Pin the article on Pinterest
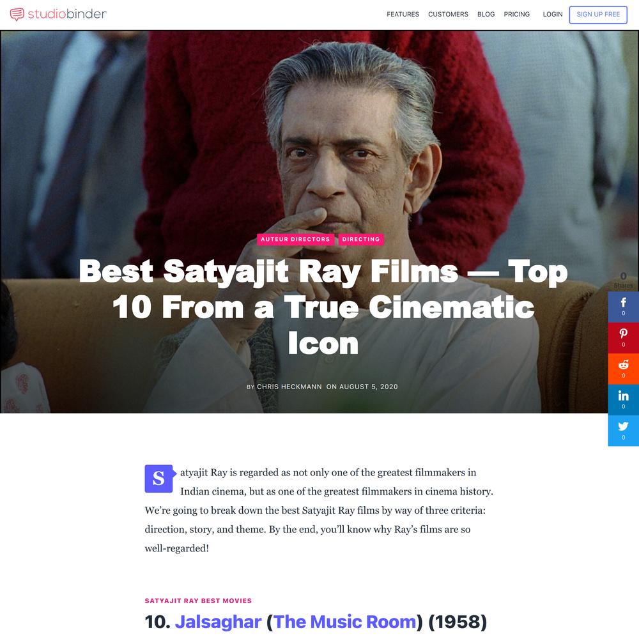This screenshot has height=639, width=639. pyautogui.click(x=623, y=338)
